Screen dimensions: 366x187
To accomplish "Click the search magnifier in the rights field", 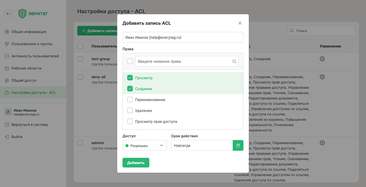I will click(234, 61).
